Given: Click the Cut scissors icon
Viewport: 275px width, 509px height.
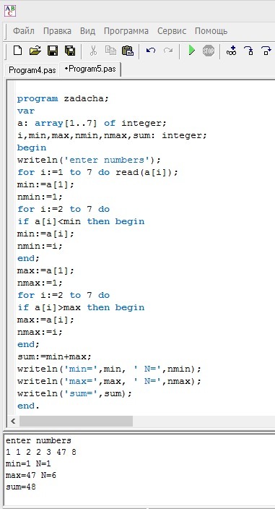Looking at the screenshot, I should coord(93,51).
